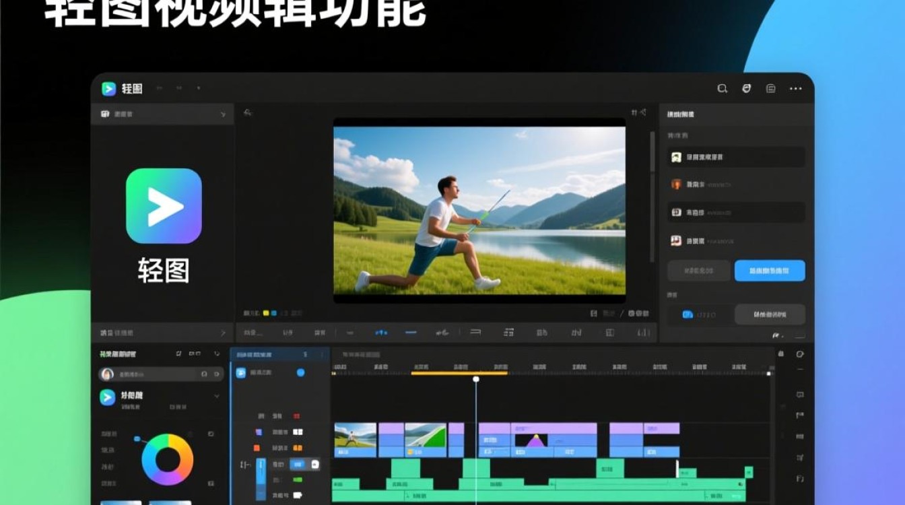Click the purple icon in the track list

[x=258, y=432]
